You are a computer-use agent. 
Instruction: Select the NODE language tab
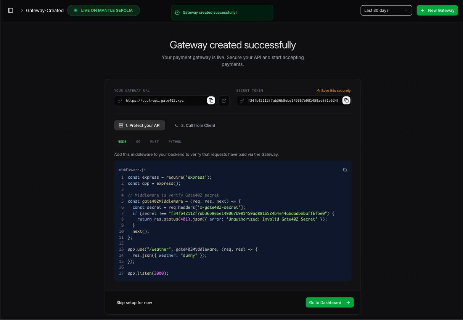pos(122,142)
